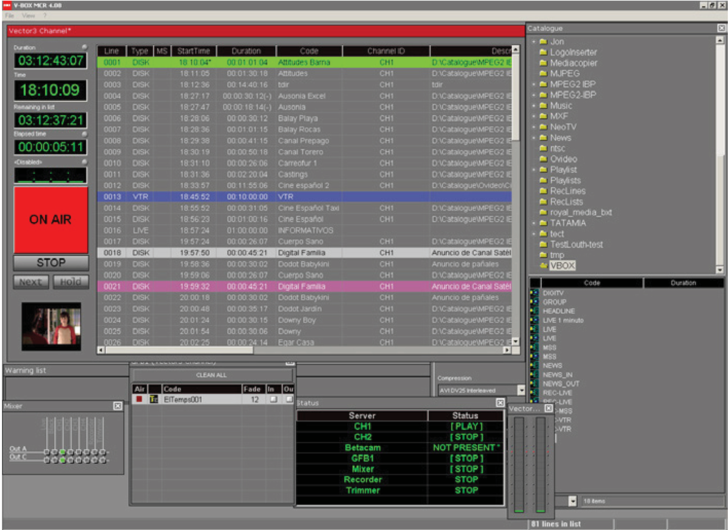Toggle the last Out C mixer crosspoint

pyautogui.click(x=103, y=461)
